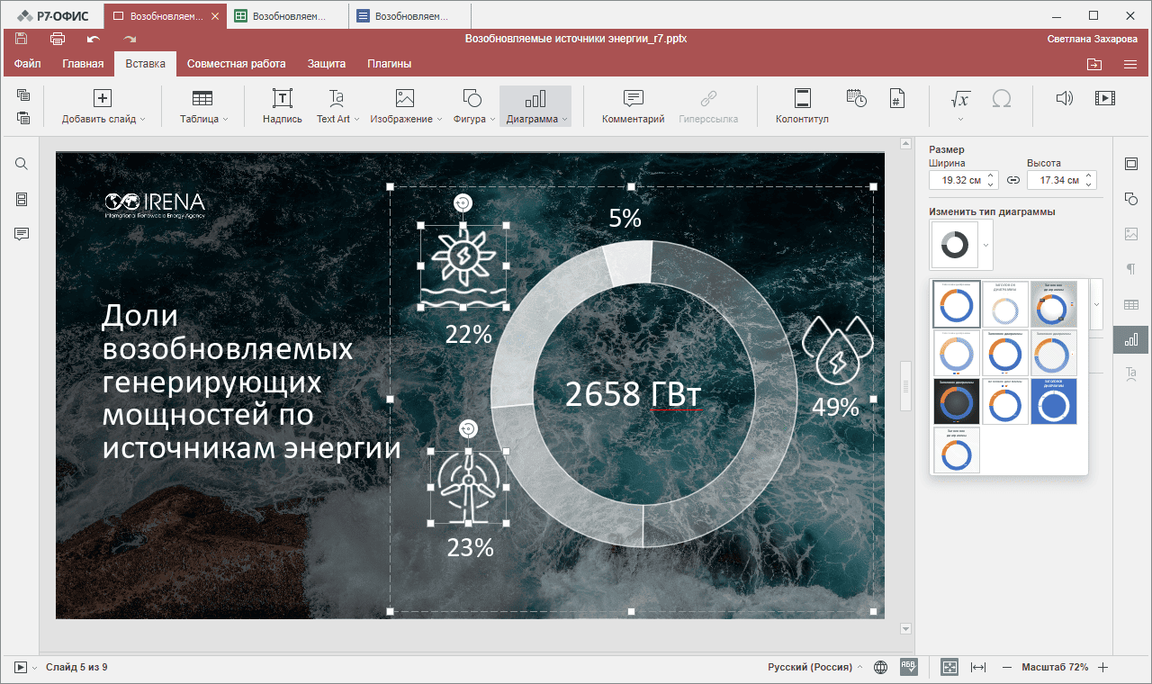Open the search panel in the left sidebar
Screen dimensions: 1152x684
point(22,164)
